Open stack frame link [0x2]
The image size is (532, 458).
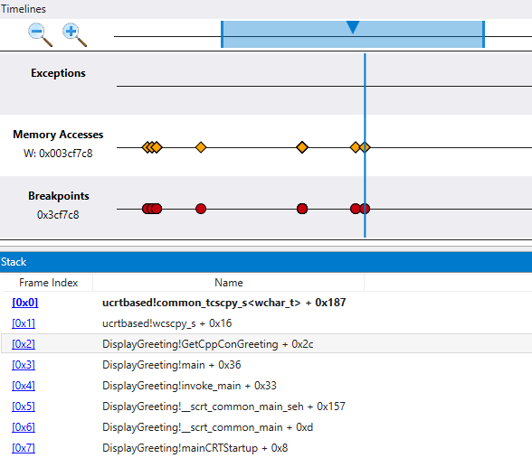click(24, 344)
